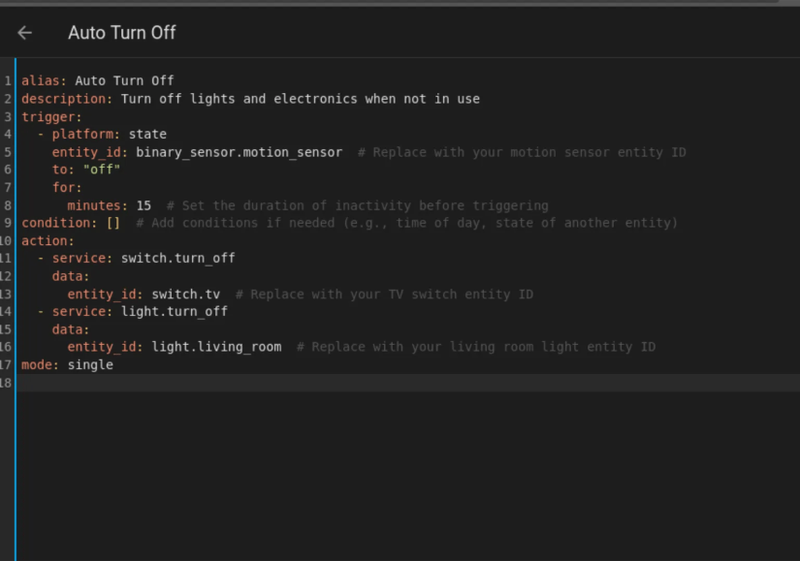
Task: Click the description text on line 2
Action: point(300,99)
